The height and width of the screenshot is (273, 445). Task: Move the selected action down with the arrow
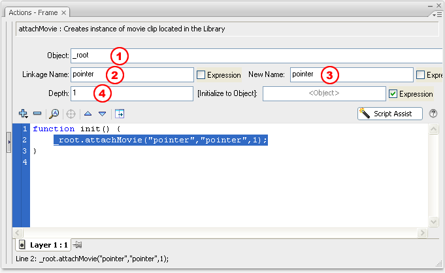[102, 114]
